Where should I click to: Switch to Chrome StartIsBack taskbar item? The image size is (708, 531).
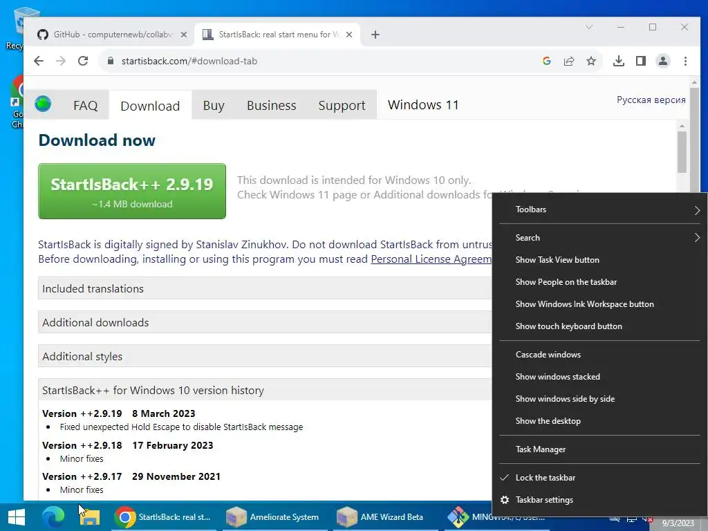163,517
